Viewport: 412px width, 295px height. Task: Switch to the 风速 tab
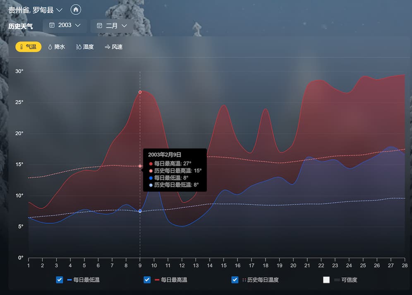pos(114,47)
